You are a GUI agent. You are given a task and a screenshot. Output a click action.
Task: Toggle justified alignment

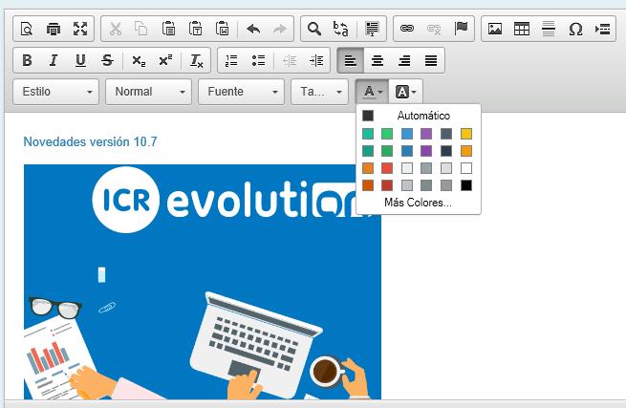pyautogui.click(x=431, y=60)
